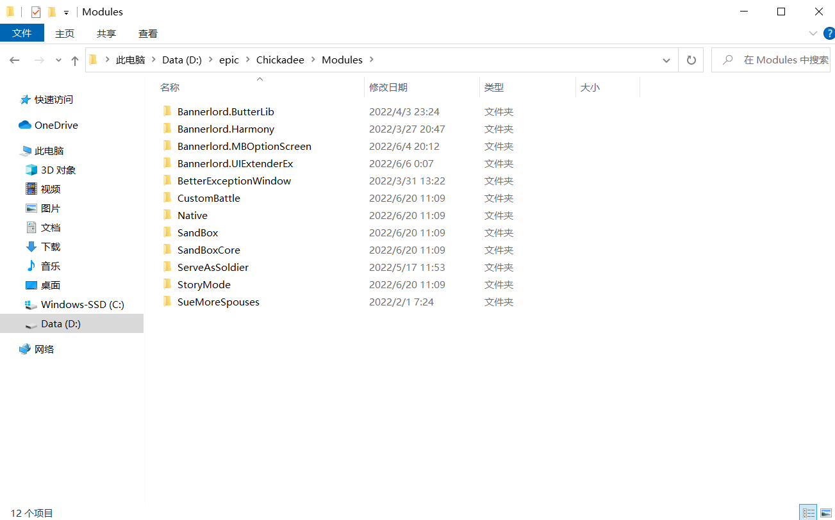Click the Properties icon in quick access toolbar
835x520 pixels.
pos(36,12)
